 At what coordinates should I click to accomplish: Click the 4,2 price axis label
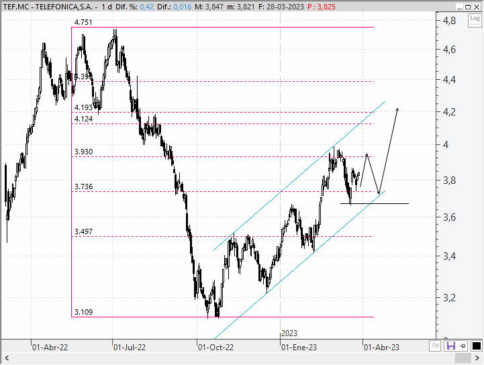(449, 111)
